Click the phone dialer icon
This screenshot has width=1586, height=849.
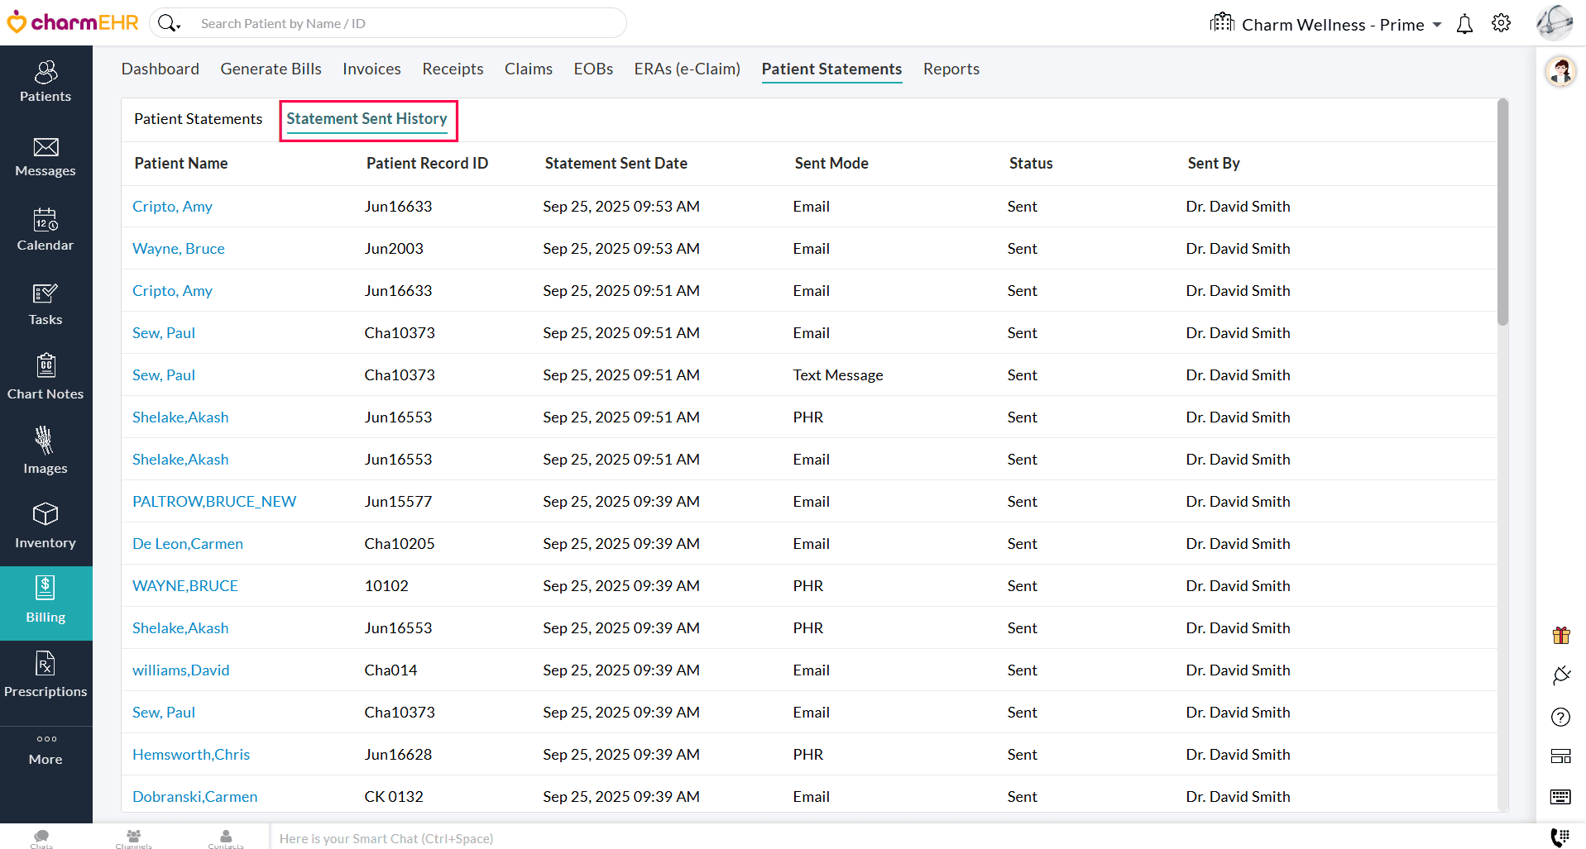[x=1560, y=837]
